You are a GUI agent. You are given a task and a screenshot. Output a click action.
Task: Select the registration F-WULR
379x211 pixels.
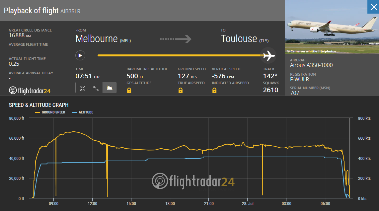299,79
